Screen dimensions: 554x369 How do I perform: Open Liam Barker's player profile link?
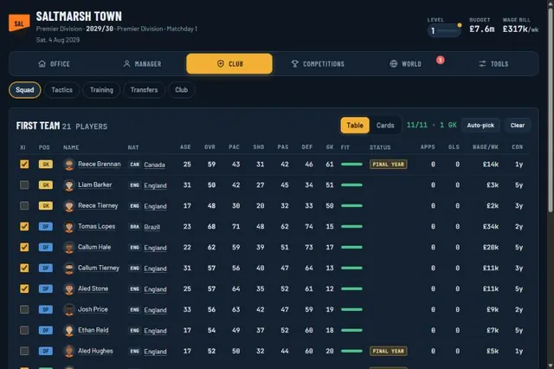[x=94, y=184]
